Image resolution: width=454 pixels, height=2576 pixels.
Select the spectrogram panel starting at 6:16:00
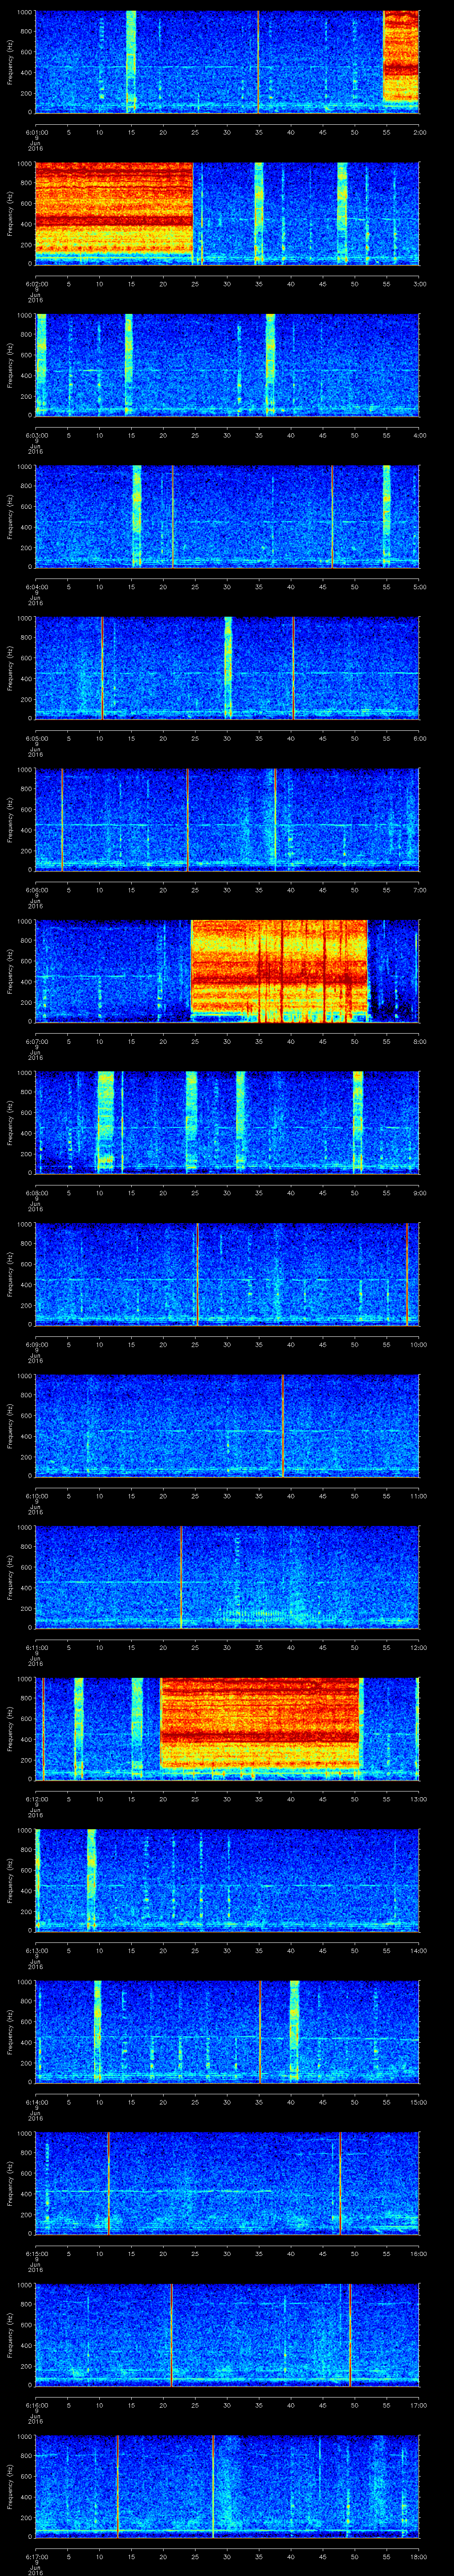click(227, 2334)
